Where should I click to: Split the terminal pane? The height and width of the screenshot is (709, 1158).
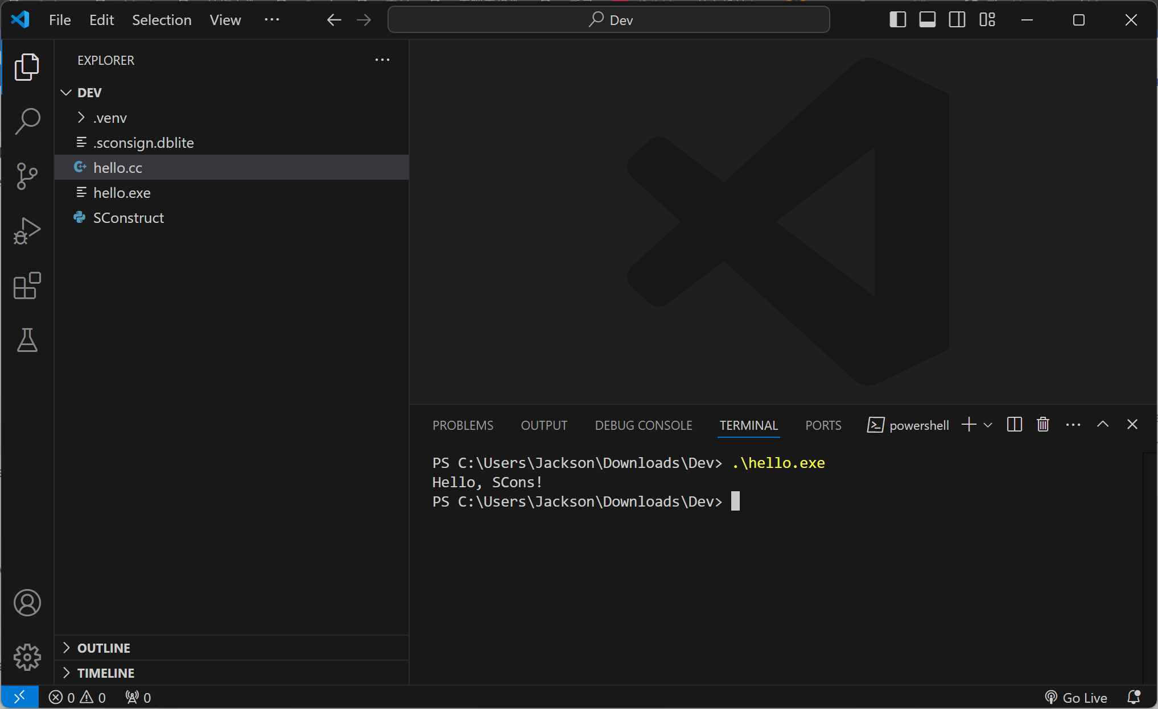pos(1014,425)
